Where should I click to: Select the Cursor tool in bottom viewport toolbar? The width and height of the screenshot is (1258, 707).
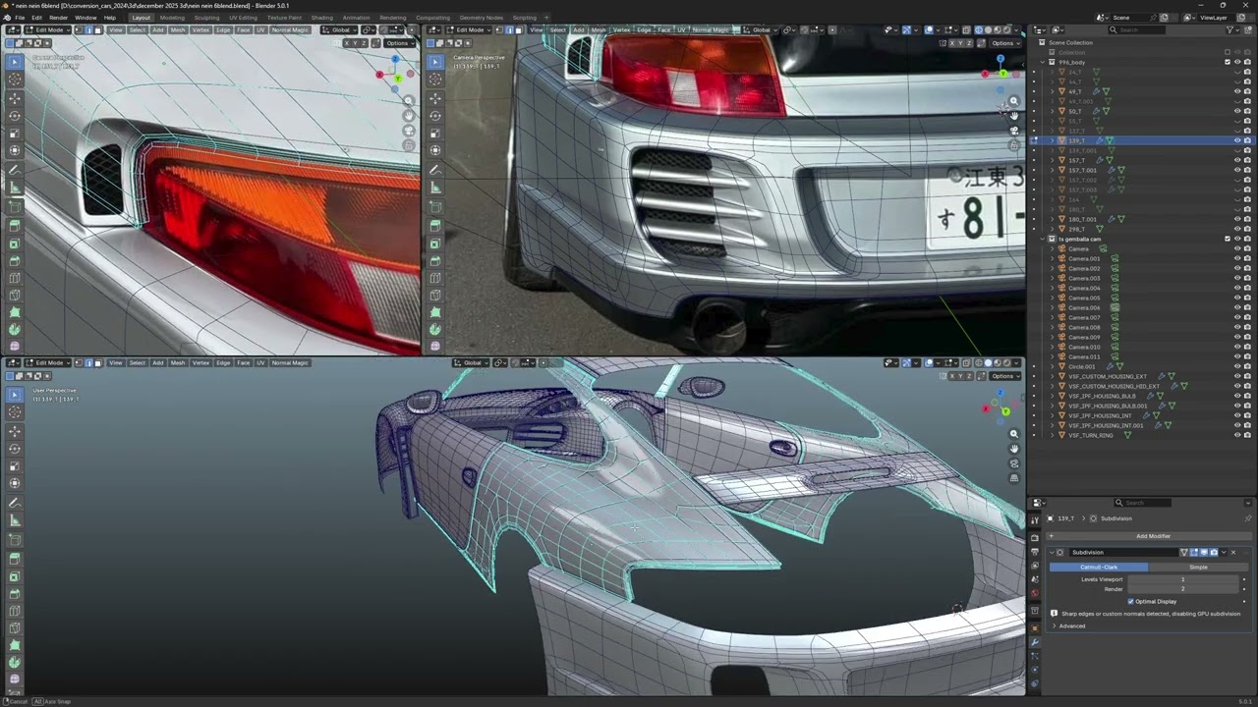[15, 412]
